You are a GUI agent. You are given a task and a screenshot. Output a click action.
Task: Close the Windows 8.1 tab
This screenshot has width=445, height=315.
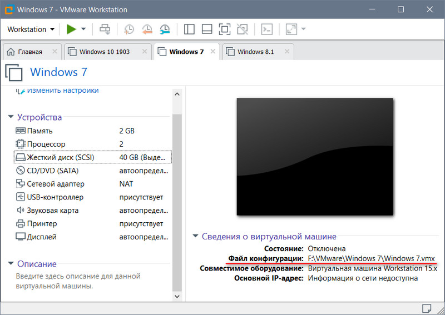tap(287, 51)
